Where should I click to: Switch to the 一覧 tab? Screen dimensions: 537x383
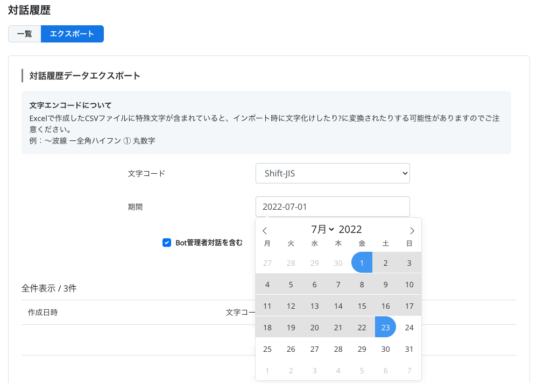pyautogui.click(x=25, y=34)
